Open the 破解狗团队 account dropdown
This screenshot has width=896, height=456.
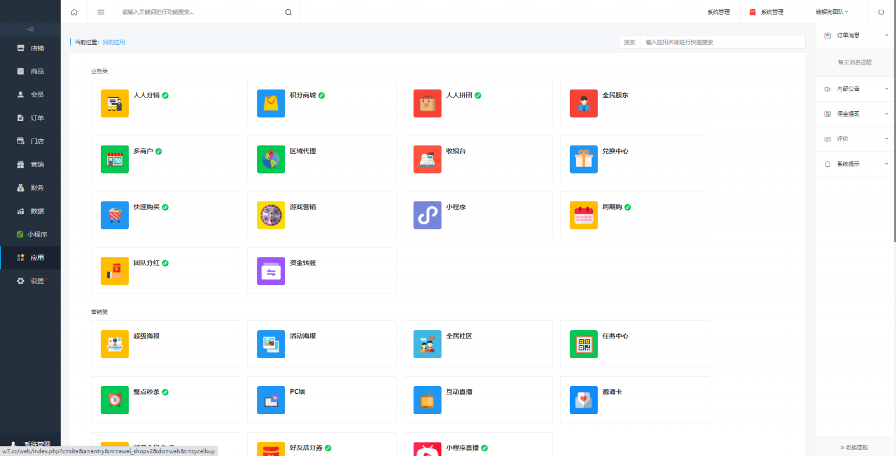pyautogui.click(x=831, y=12)
